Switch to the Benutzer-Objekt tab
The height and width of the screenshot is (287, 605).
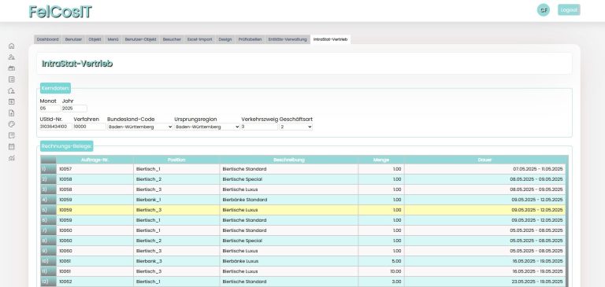tap(140, 39)
